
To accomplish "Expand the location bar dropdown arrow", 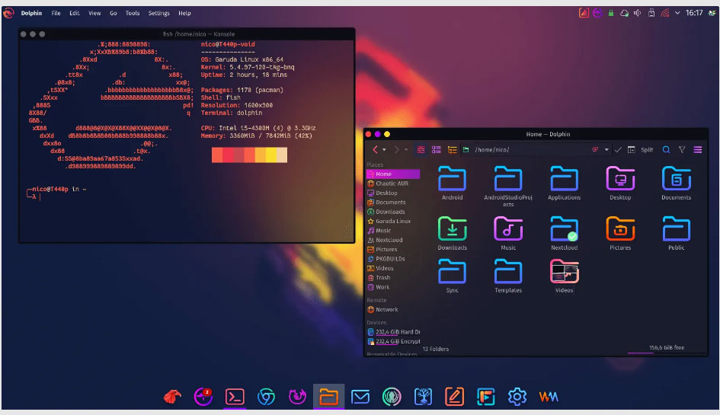I will [607, 150].
